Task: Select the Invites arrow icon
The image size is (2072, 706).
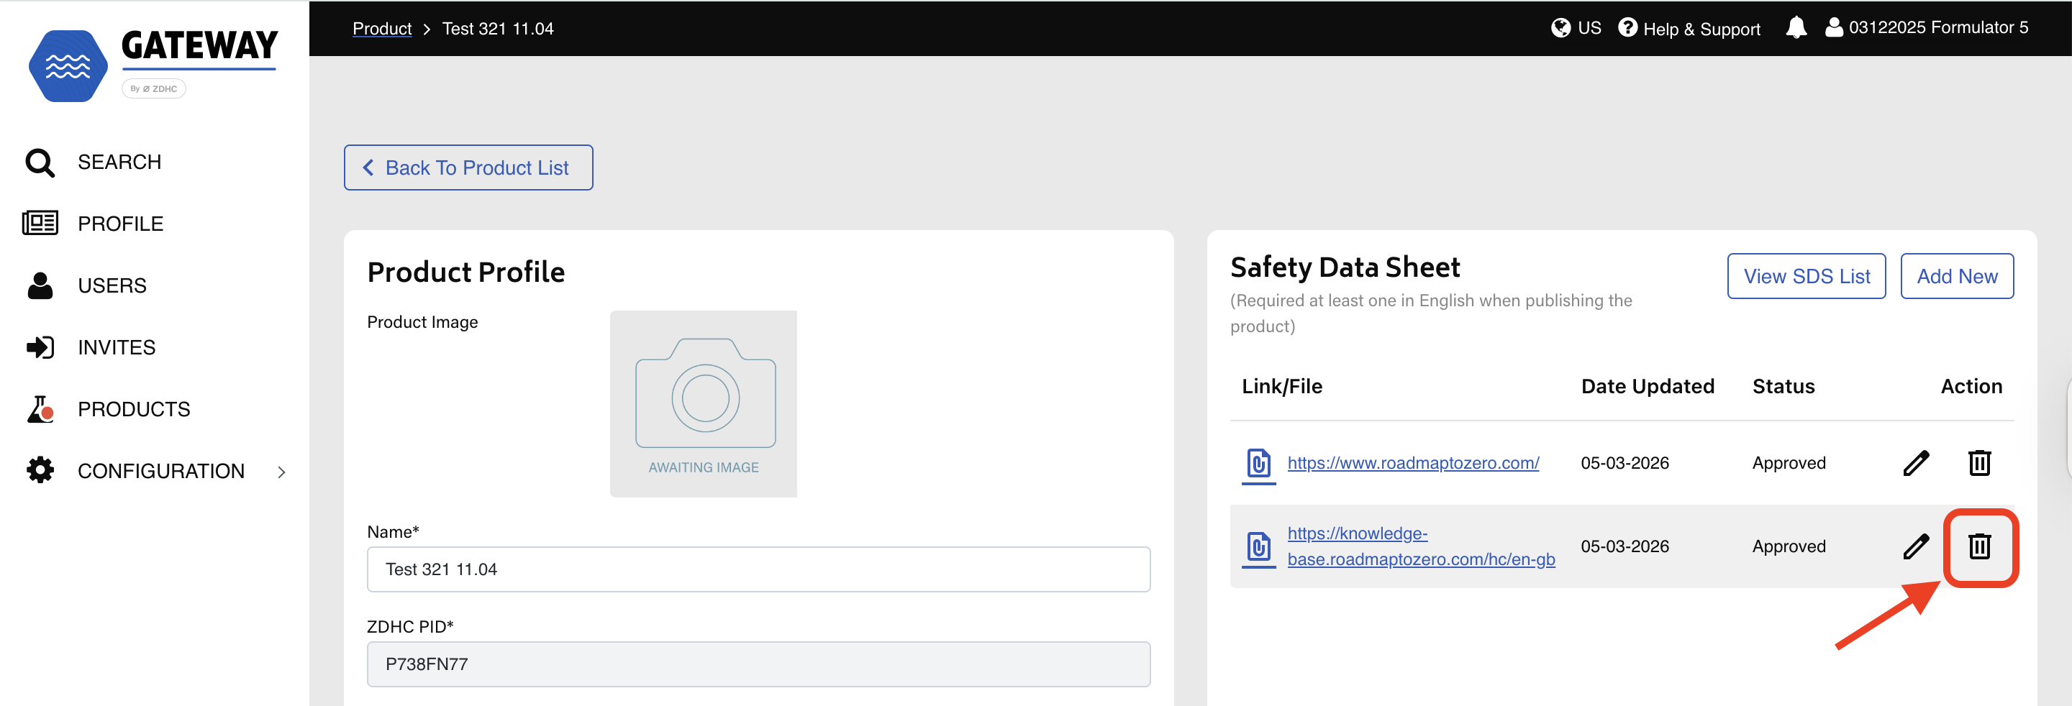Action: coord(39,347)
